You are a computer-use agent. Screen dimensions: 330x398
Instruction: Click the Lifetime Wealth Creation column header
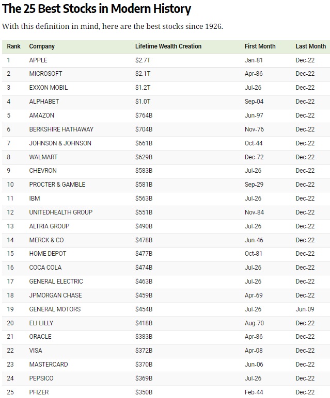click(x=168, y=46)
